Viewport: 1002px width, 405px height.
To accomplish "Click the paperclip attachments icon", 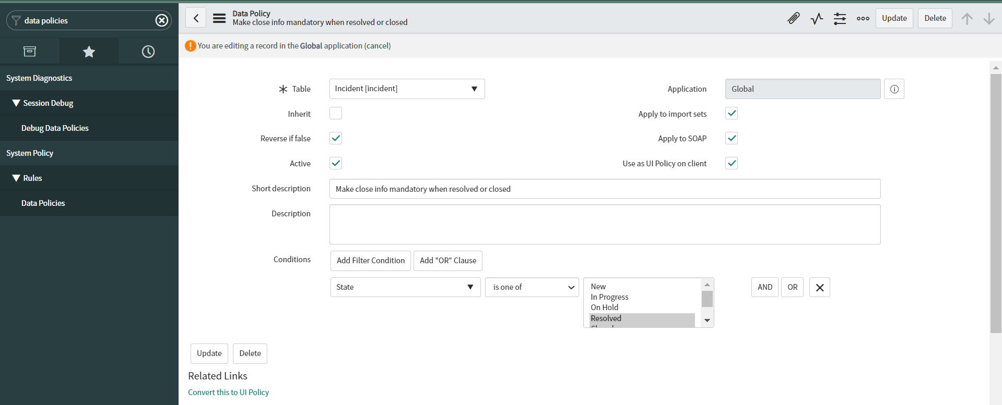I will click(x=794, y=18).
